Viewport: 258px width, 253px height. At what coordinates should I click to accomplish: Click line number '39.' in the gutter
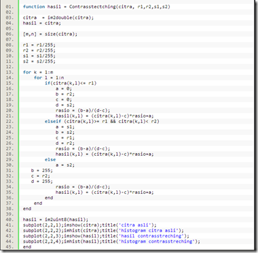click(10, 214)
